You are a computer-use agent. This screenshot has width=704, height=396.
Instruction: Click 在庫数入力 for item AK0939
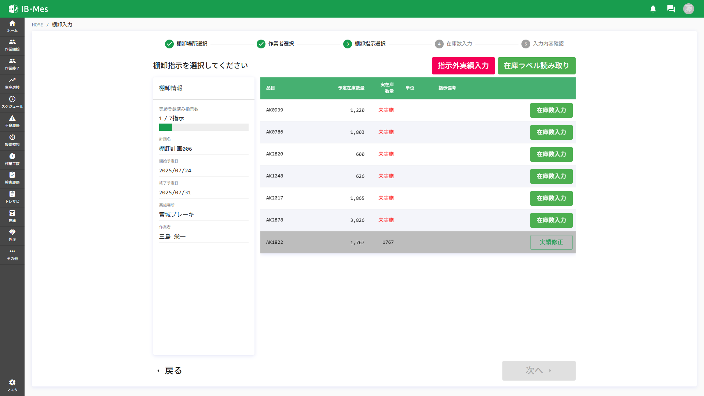551,110
